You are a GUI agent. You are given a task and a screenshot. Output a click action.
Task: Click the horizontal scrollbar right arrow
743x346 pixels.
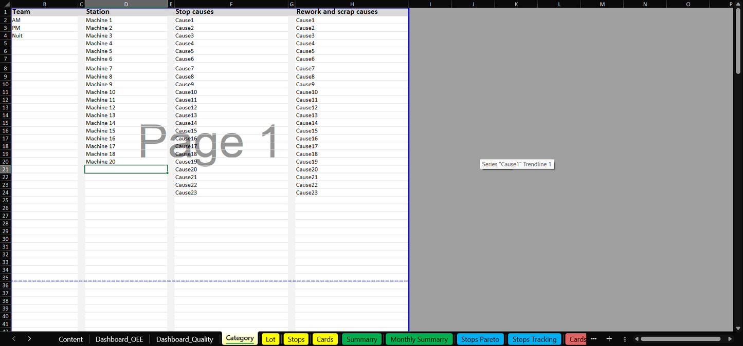click(x=730, y=339)
